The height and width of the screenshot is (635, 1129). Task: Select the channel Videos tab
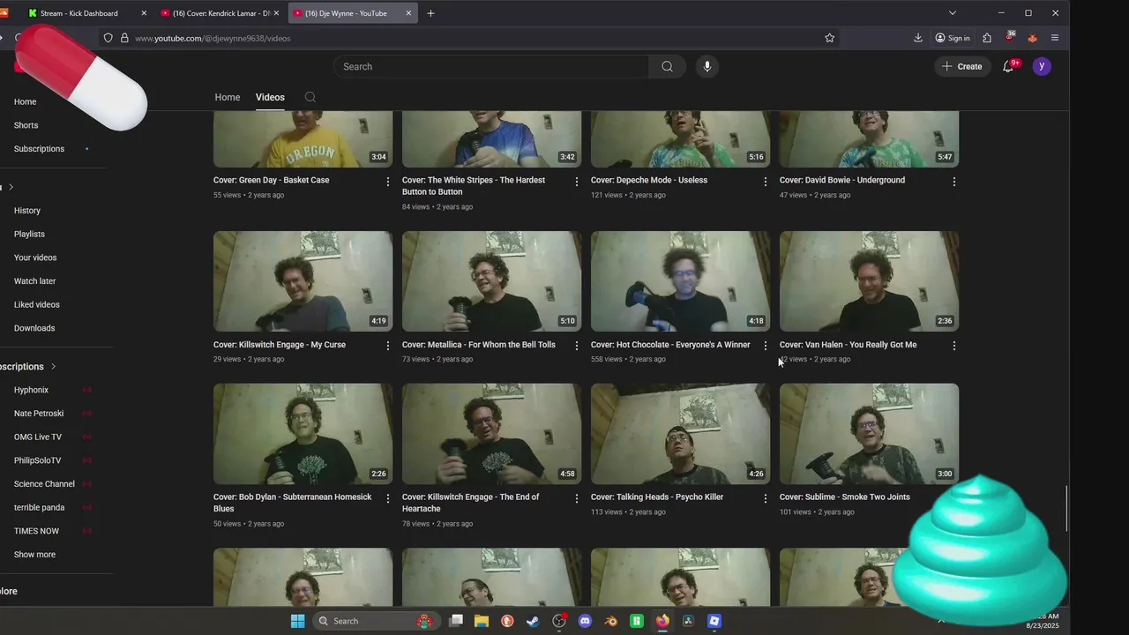point(270,97)
